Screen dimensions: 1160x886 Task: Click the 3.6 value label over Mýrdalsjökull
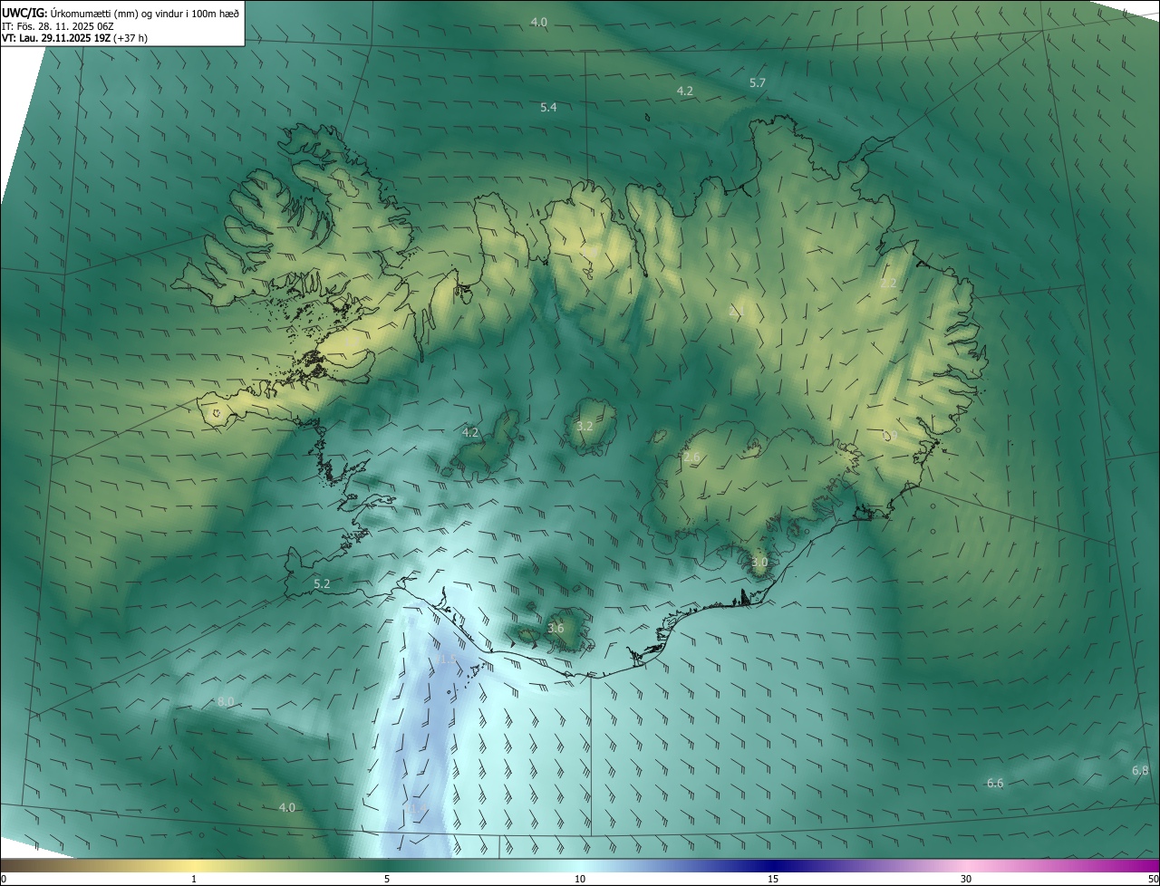click(556, 628)
